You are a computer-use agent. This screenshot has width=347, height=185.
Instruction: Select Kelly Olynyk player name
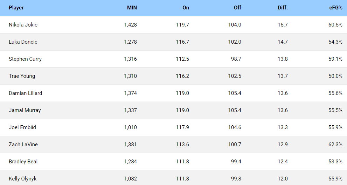pos(22,179)
